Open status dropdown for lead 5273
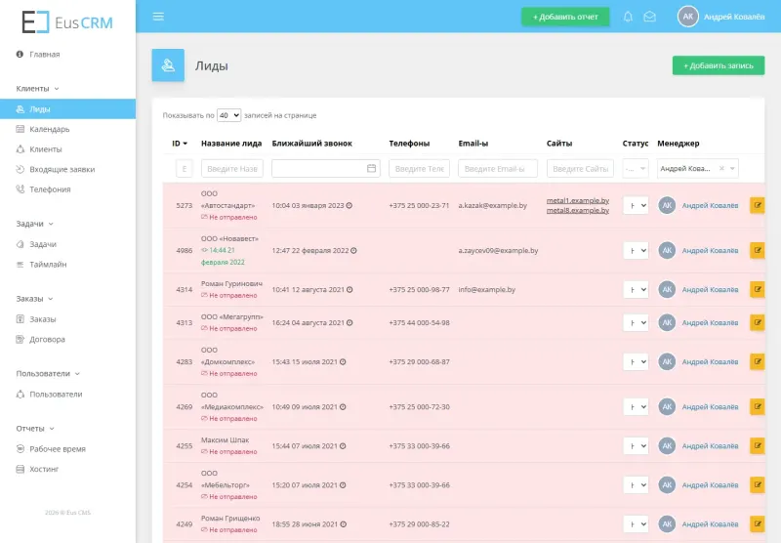This screenshot has width=781, height=543. [636, 205]
